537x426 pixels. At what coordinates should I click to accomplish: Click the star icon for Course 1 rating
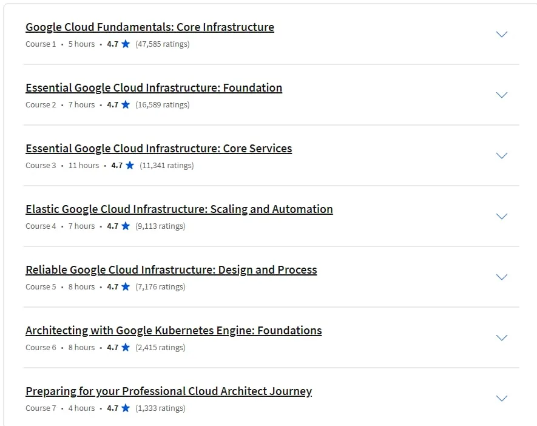(x=126, y=44)
